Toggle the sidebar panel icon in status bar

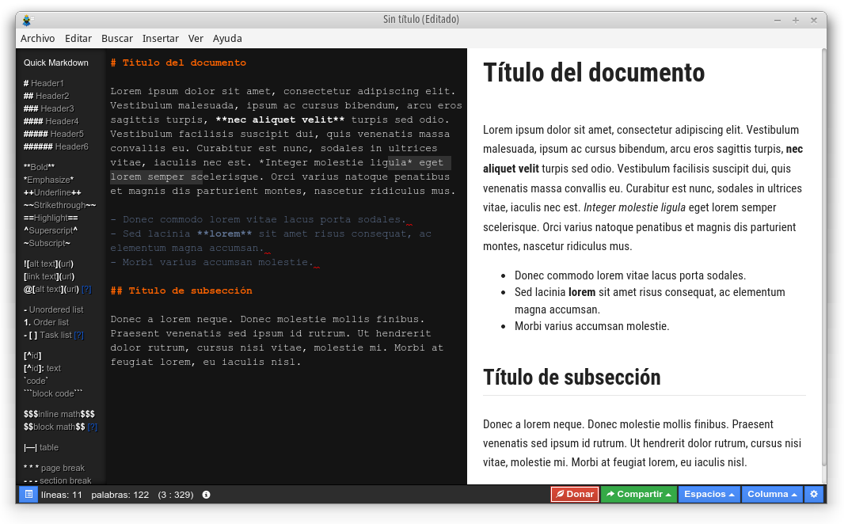(x=29, y=494)
